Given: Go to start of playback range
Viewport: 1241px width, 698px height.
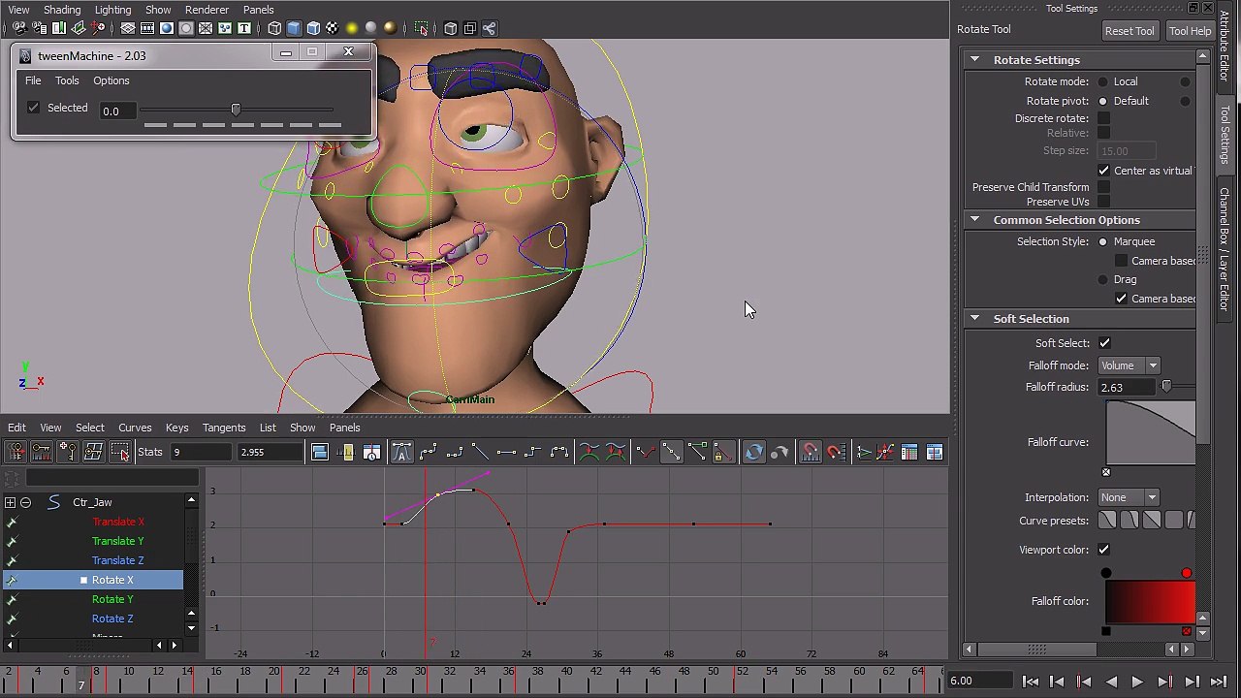Looking at the screenshot, I should click(1031, 682).
